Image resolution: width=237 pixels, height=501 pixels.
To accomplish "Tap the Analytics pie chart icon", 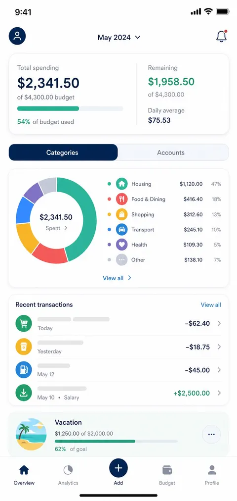I will pos(68,470).
